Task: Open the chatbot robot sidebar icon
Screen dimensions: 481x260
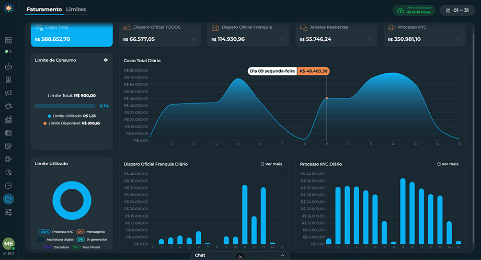Action: [8, 66]
